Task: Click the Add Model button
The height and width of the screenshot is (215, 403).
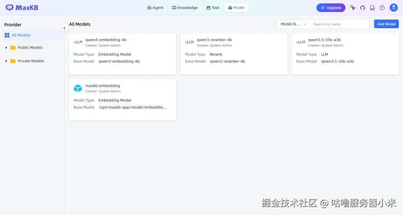Action: pyautogui.click(x=386, y=24)
